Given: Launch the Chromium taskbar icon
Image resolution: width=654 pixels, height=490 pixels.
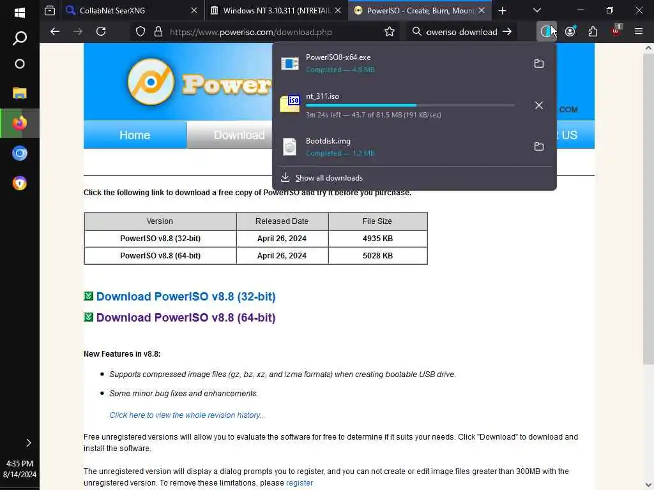Looking at the screenshot, I should point(19,153).
